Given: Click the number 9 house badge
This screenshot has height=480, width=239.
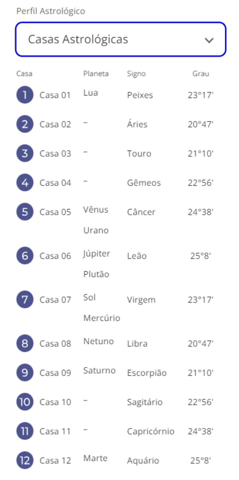Looking at the screenshot, I should point(25,373).
